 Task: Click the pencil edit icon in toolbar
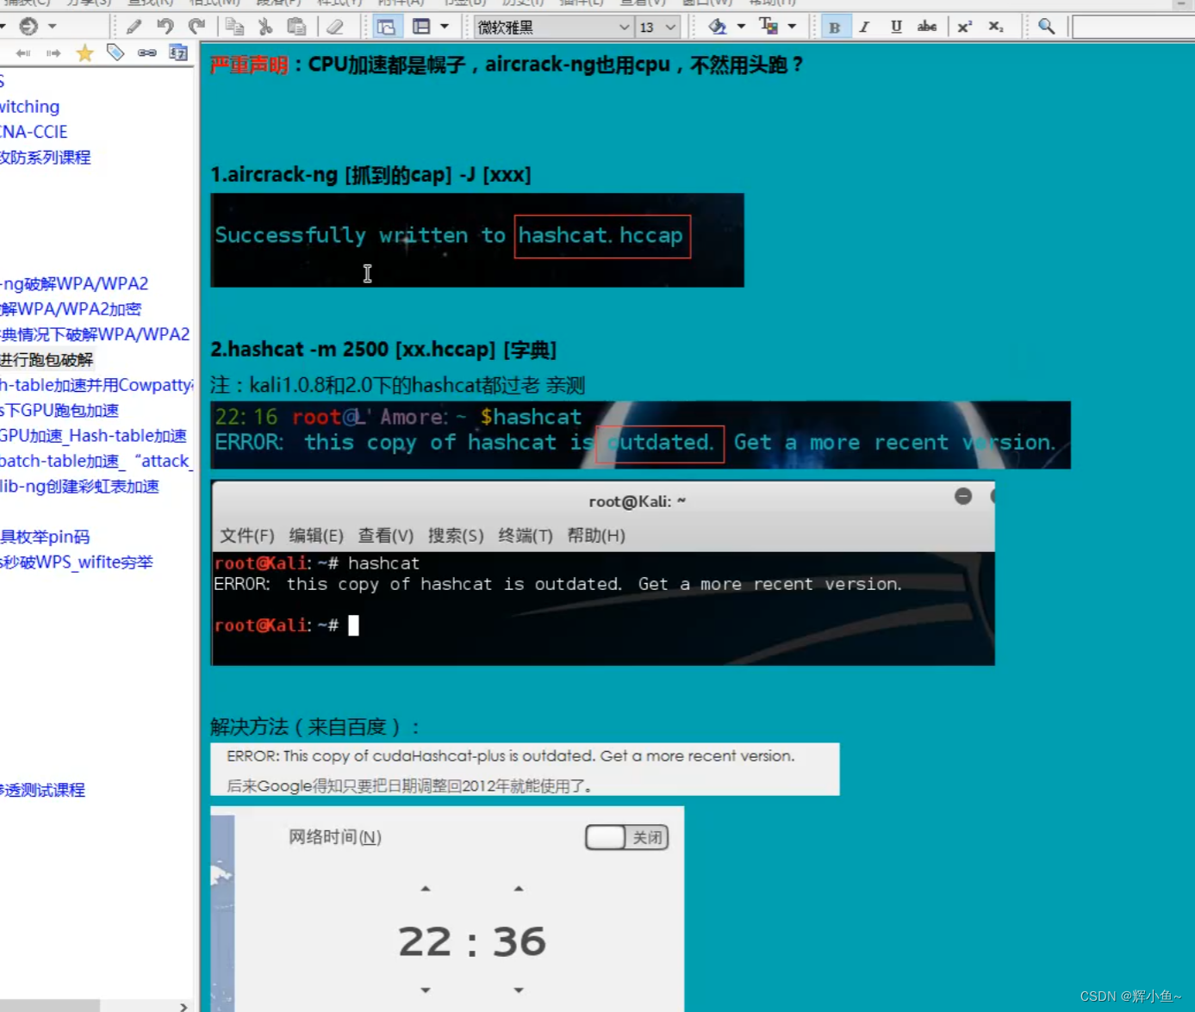coord(134,27)
